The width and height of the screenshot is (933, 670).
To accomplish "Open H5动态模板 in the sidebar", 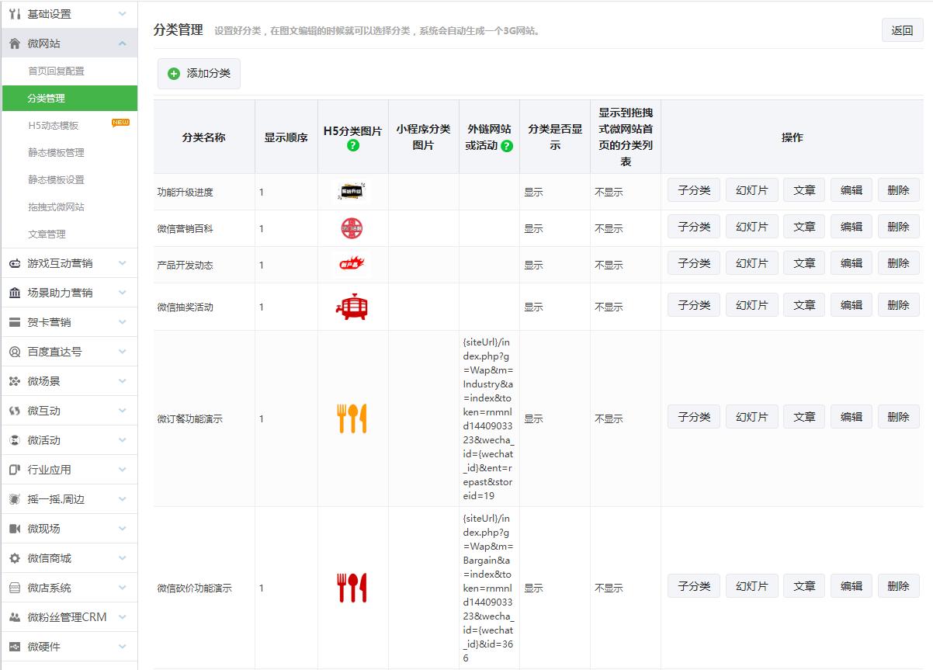I will 54,126.
